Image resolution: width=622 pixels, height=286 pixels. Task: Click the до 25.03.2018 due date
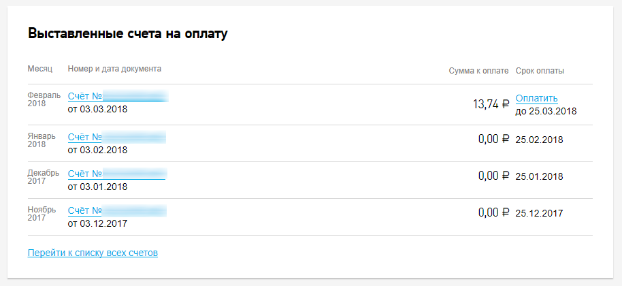click(x=546, y=111)
